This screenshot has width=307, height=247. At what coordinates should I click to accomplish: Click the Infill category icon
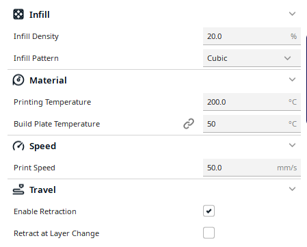coord(18,14)
